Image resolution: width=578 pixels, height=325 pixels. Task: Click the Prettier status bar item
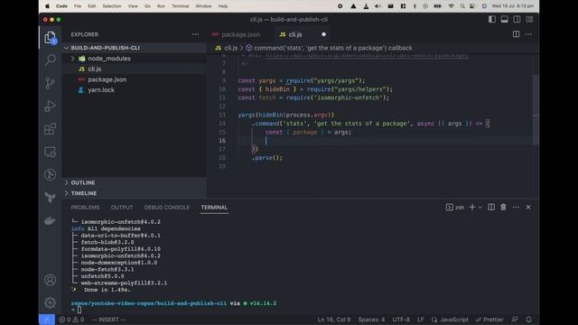click(489, 320)
